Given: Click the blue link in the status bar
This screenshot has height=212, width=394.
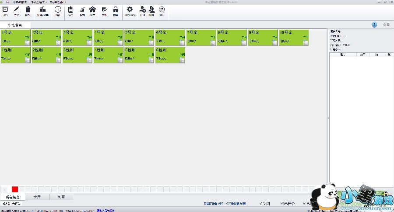Looking at the screenshot, I should point(105,211).
